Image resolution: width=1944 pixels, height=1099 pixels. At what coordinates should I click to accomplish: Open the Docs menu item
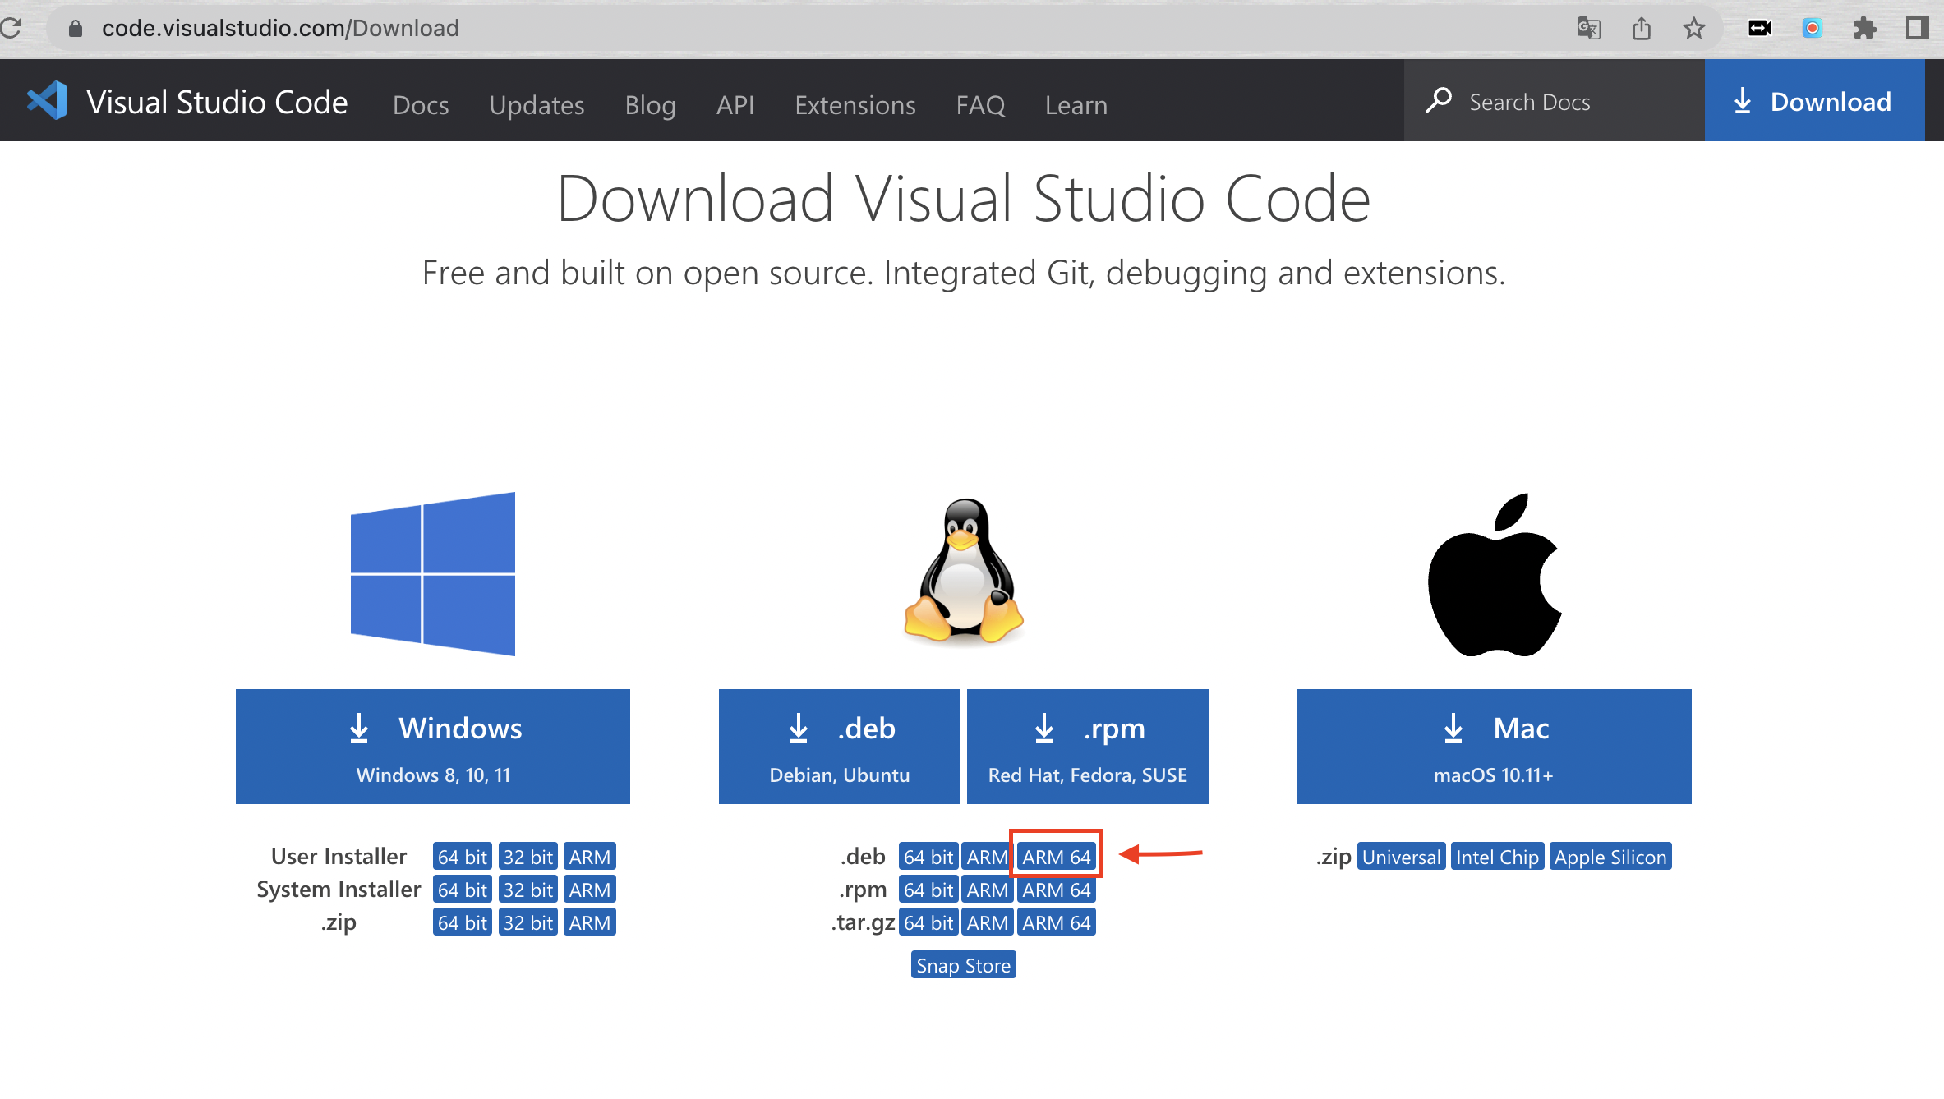pos(421,105)
